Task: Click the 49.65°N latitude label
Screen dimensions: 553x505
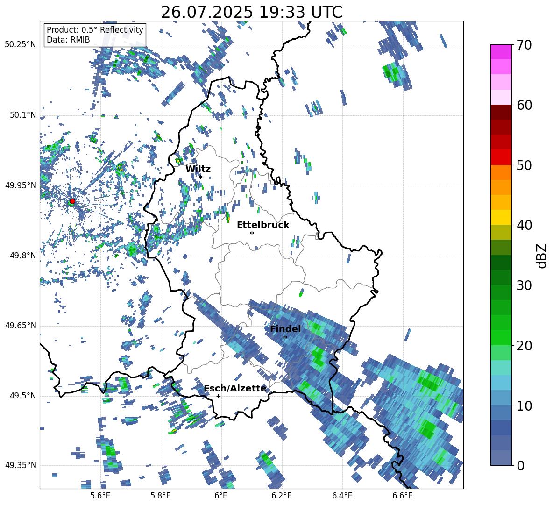Action: (21, 326)
